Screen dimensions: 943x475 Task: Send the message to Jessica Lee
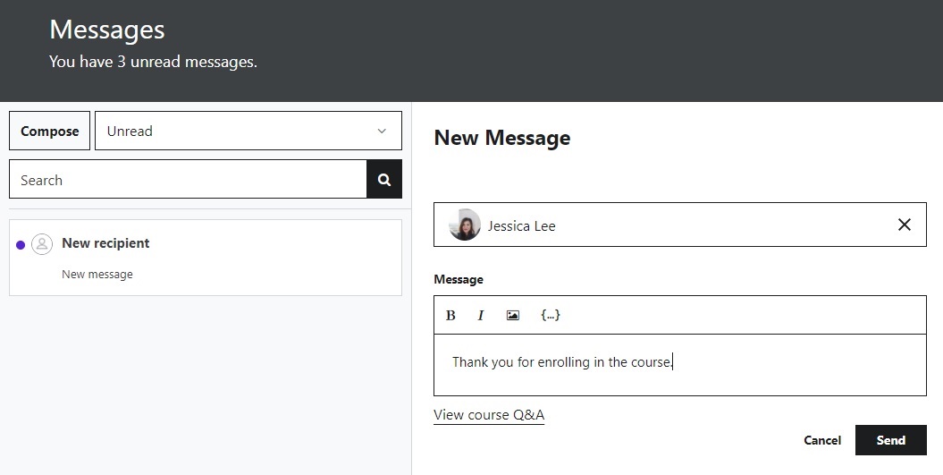[x=890, y=440]
